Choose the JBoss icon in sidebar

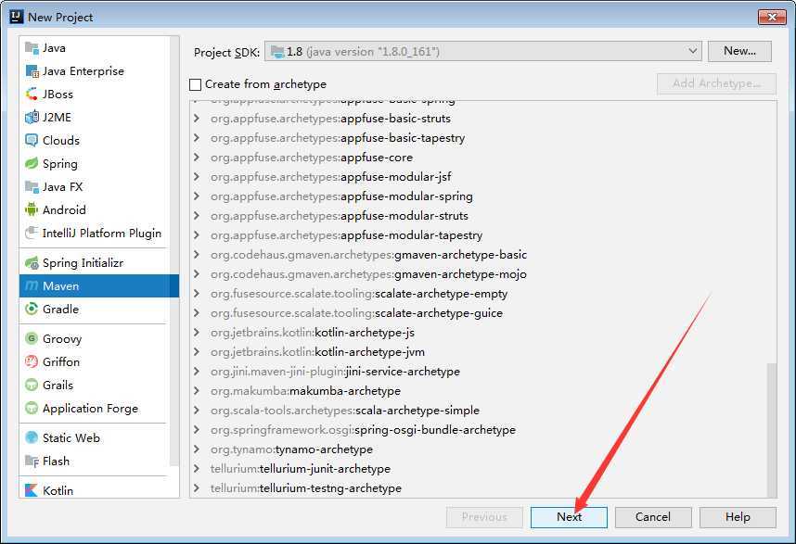pyautogui.click(x=32, y=95)
